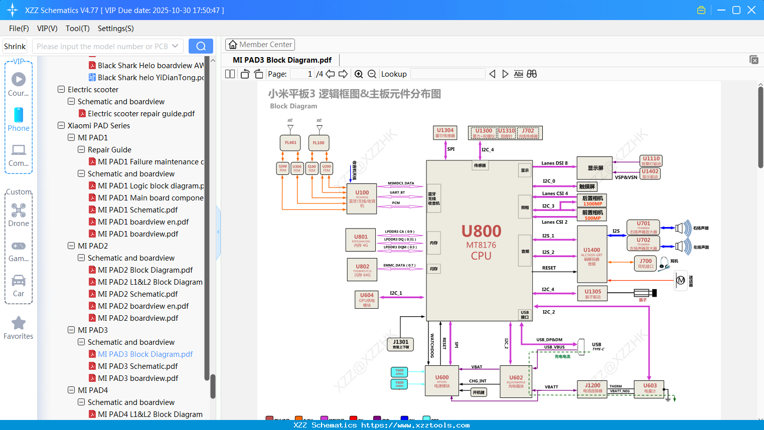Rotate the page counterclockwise
The image size is (764, 430).
pos(244,74)
